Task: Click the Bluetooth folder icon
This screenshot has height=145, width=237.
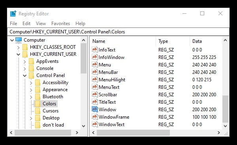Action: coord(38,97)
